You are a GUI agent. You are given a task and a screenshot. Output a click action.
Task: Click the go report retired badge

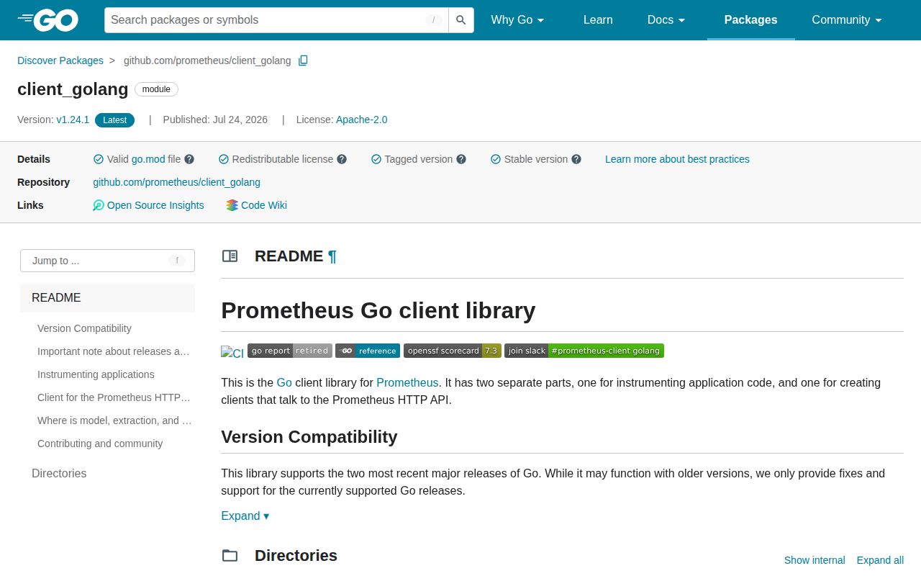[x=290, y=351]
